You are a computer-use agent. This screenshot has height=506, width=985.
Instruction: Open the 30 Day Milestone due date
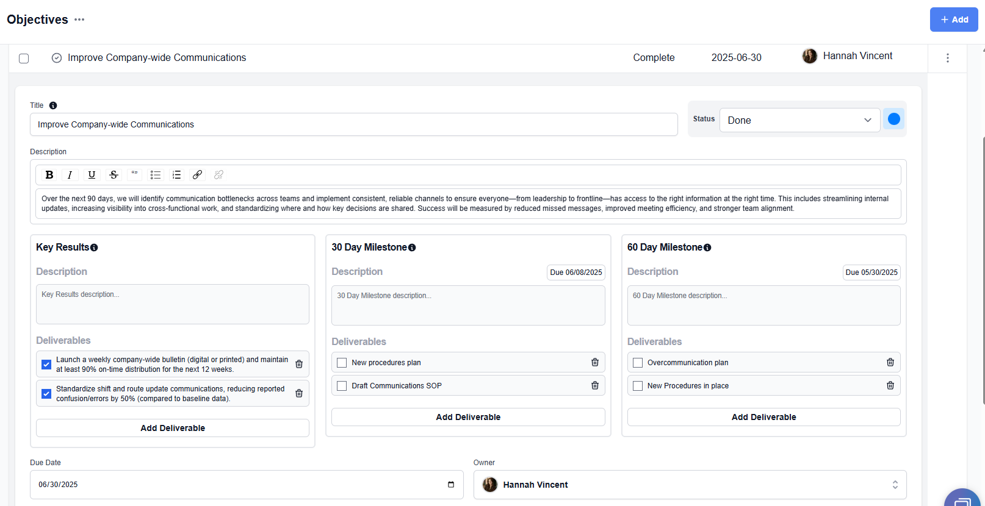click(575, 273)
